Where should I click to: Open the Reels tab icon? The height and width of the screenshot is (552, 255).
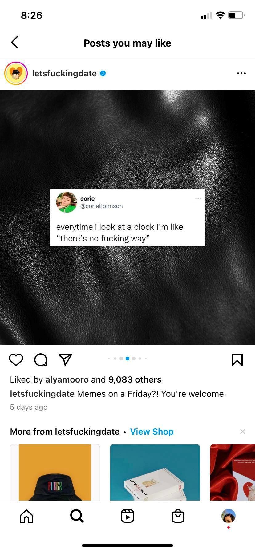127,516
